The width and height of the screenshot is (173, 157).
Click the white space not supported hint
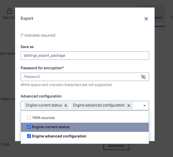click(x=66, y=85)
